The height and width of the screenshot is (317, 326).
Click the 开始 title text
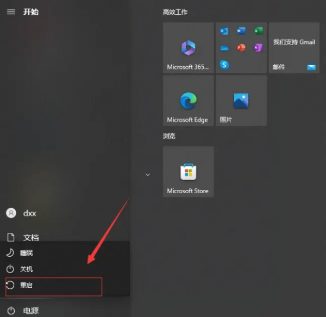tap(31, 12)
